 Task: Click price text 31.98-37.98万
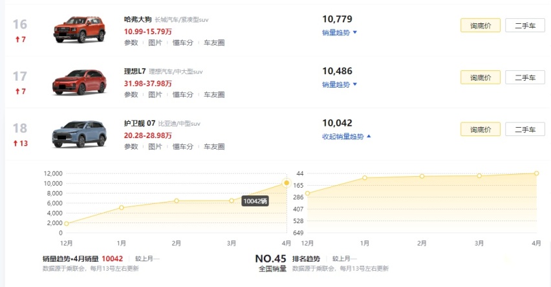148,83
